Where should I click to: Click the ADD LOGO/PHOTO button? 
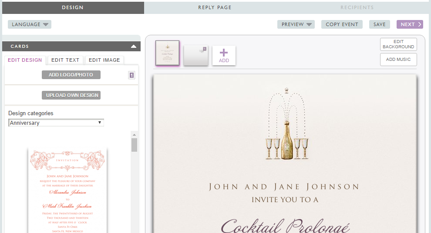pos(71,75)
